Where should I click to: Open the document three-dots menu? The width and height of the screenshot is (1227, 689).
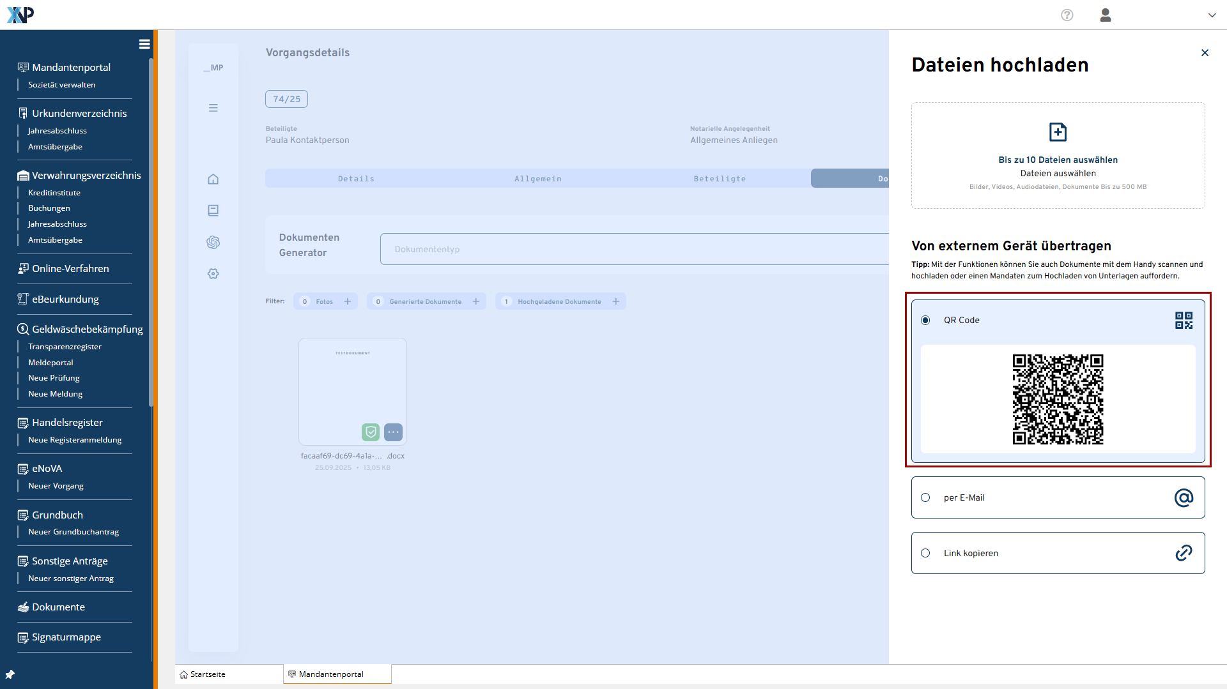pyautogui.click(x=394, y=432)
